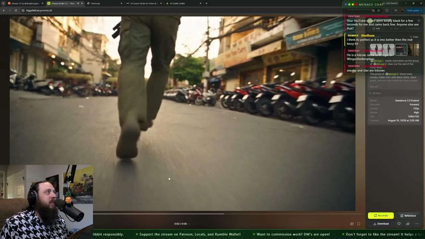
Task: Select the second reference image thumbnail
Action: coord(388,50)
